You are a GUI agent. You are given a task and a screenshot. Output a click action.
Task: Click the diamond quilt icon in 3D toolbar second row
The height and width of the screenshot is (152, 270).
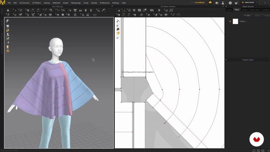click(x=50, y=15)
